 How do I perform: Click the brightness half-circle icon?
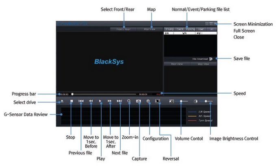[196, 101]
